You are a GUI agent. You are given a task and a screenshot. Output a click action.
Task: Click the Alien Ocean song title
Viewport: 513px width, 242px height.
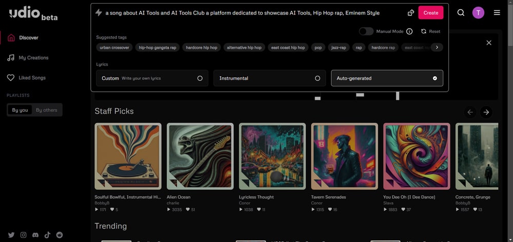(179, 197)
